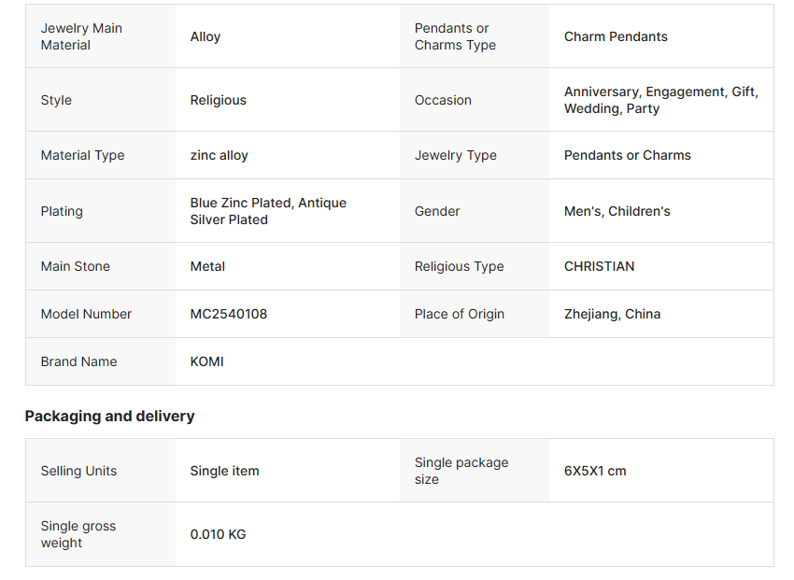The height and width of the screenshot is (580, 794).
Task: Click the 'Religious' style value
Action: coord(218,100)
